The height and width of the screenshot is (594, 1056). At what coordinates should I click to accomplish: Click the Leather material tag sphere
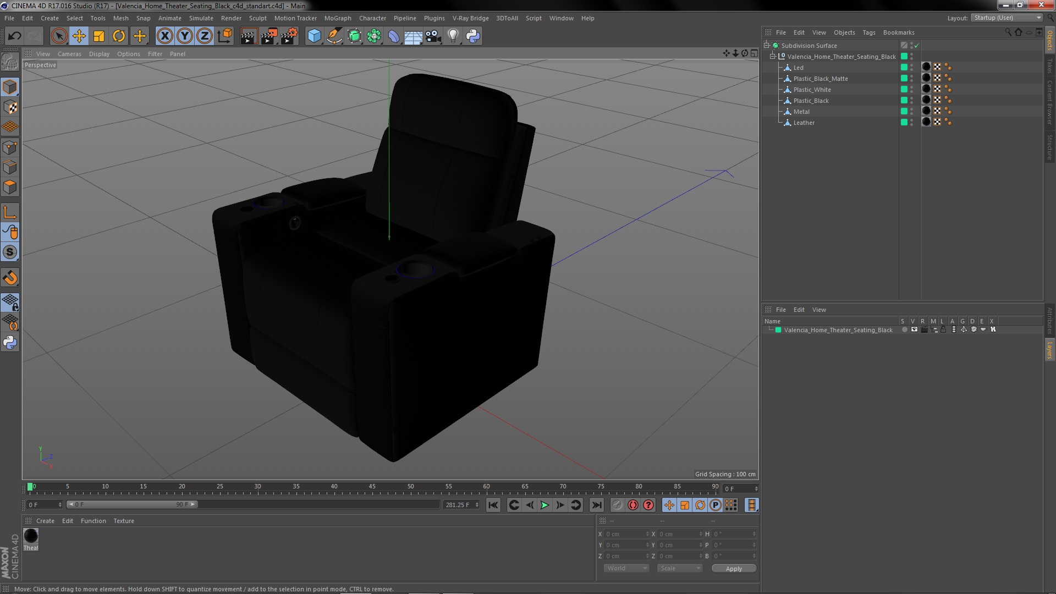click(926, 122)
